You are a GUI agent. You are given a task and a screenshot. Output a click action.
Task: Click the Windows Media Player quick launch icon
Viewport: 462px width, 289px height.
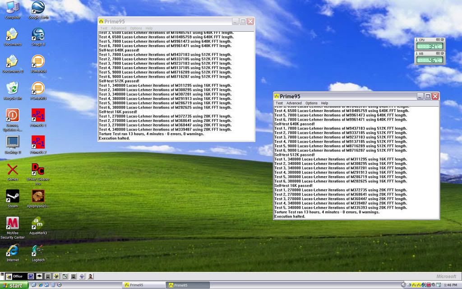coord(59,285)
